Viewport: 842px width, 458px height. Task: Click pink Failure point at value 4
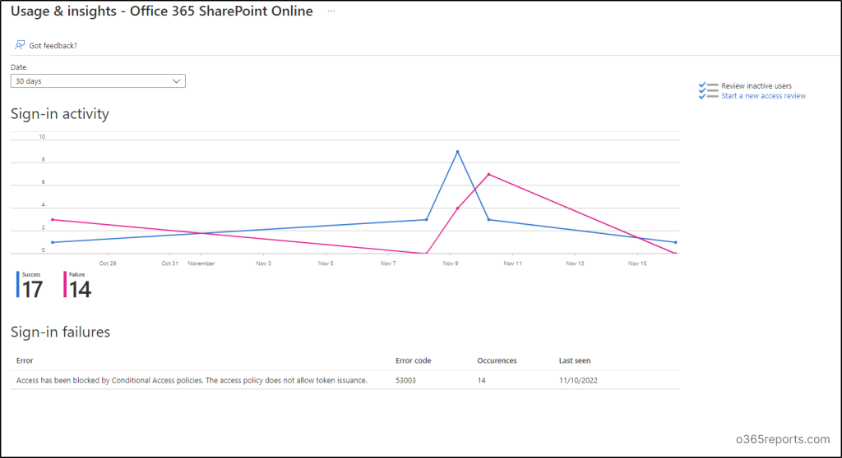457,208
